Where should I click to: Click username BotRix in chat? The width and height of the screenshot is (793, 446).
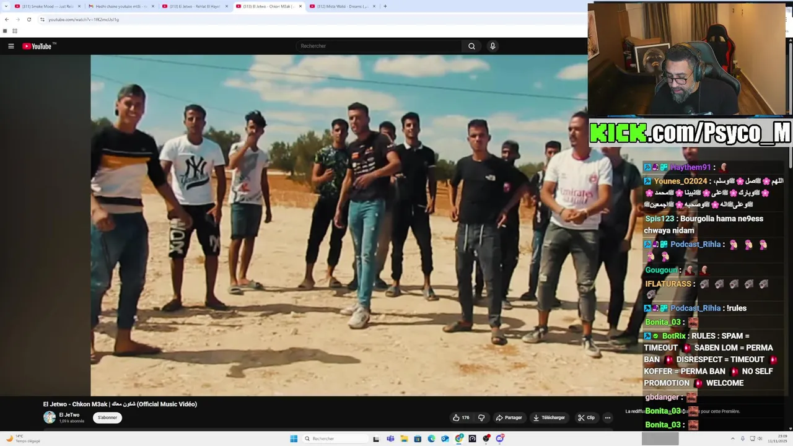pos(673,336)
